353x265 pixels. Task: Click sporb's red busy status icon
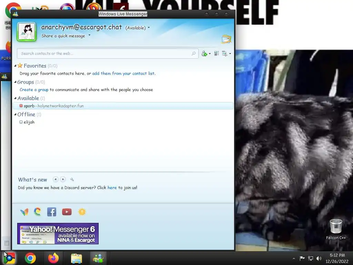(x=21, y=106)
